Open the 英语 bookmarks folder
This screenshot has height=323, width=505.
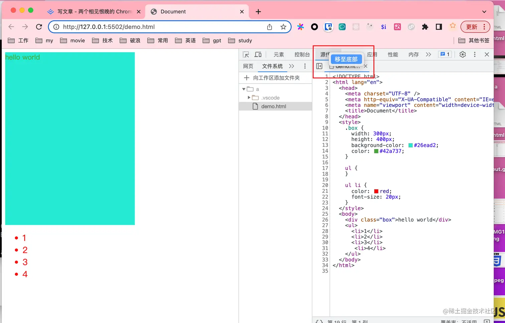[x=186, y=40]
